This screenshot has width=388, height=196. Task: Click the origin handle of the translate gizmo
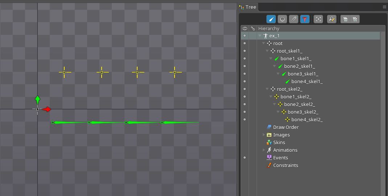click(x=37, y=109)
